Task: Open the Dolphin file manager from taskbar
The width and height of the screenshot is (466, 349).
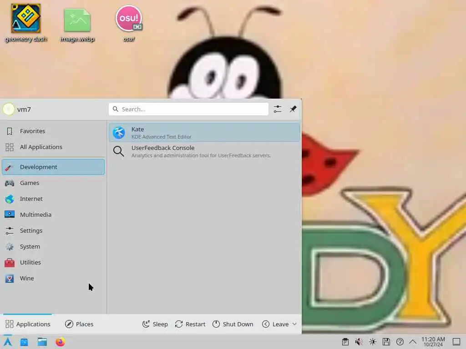Action: pos(42,342)
